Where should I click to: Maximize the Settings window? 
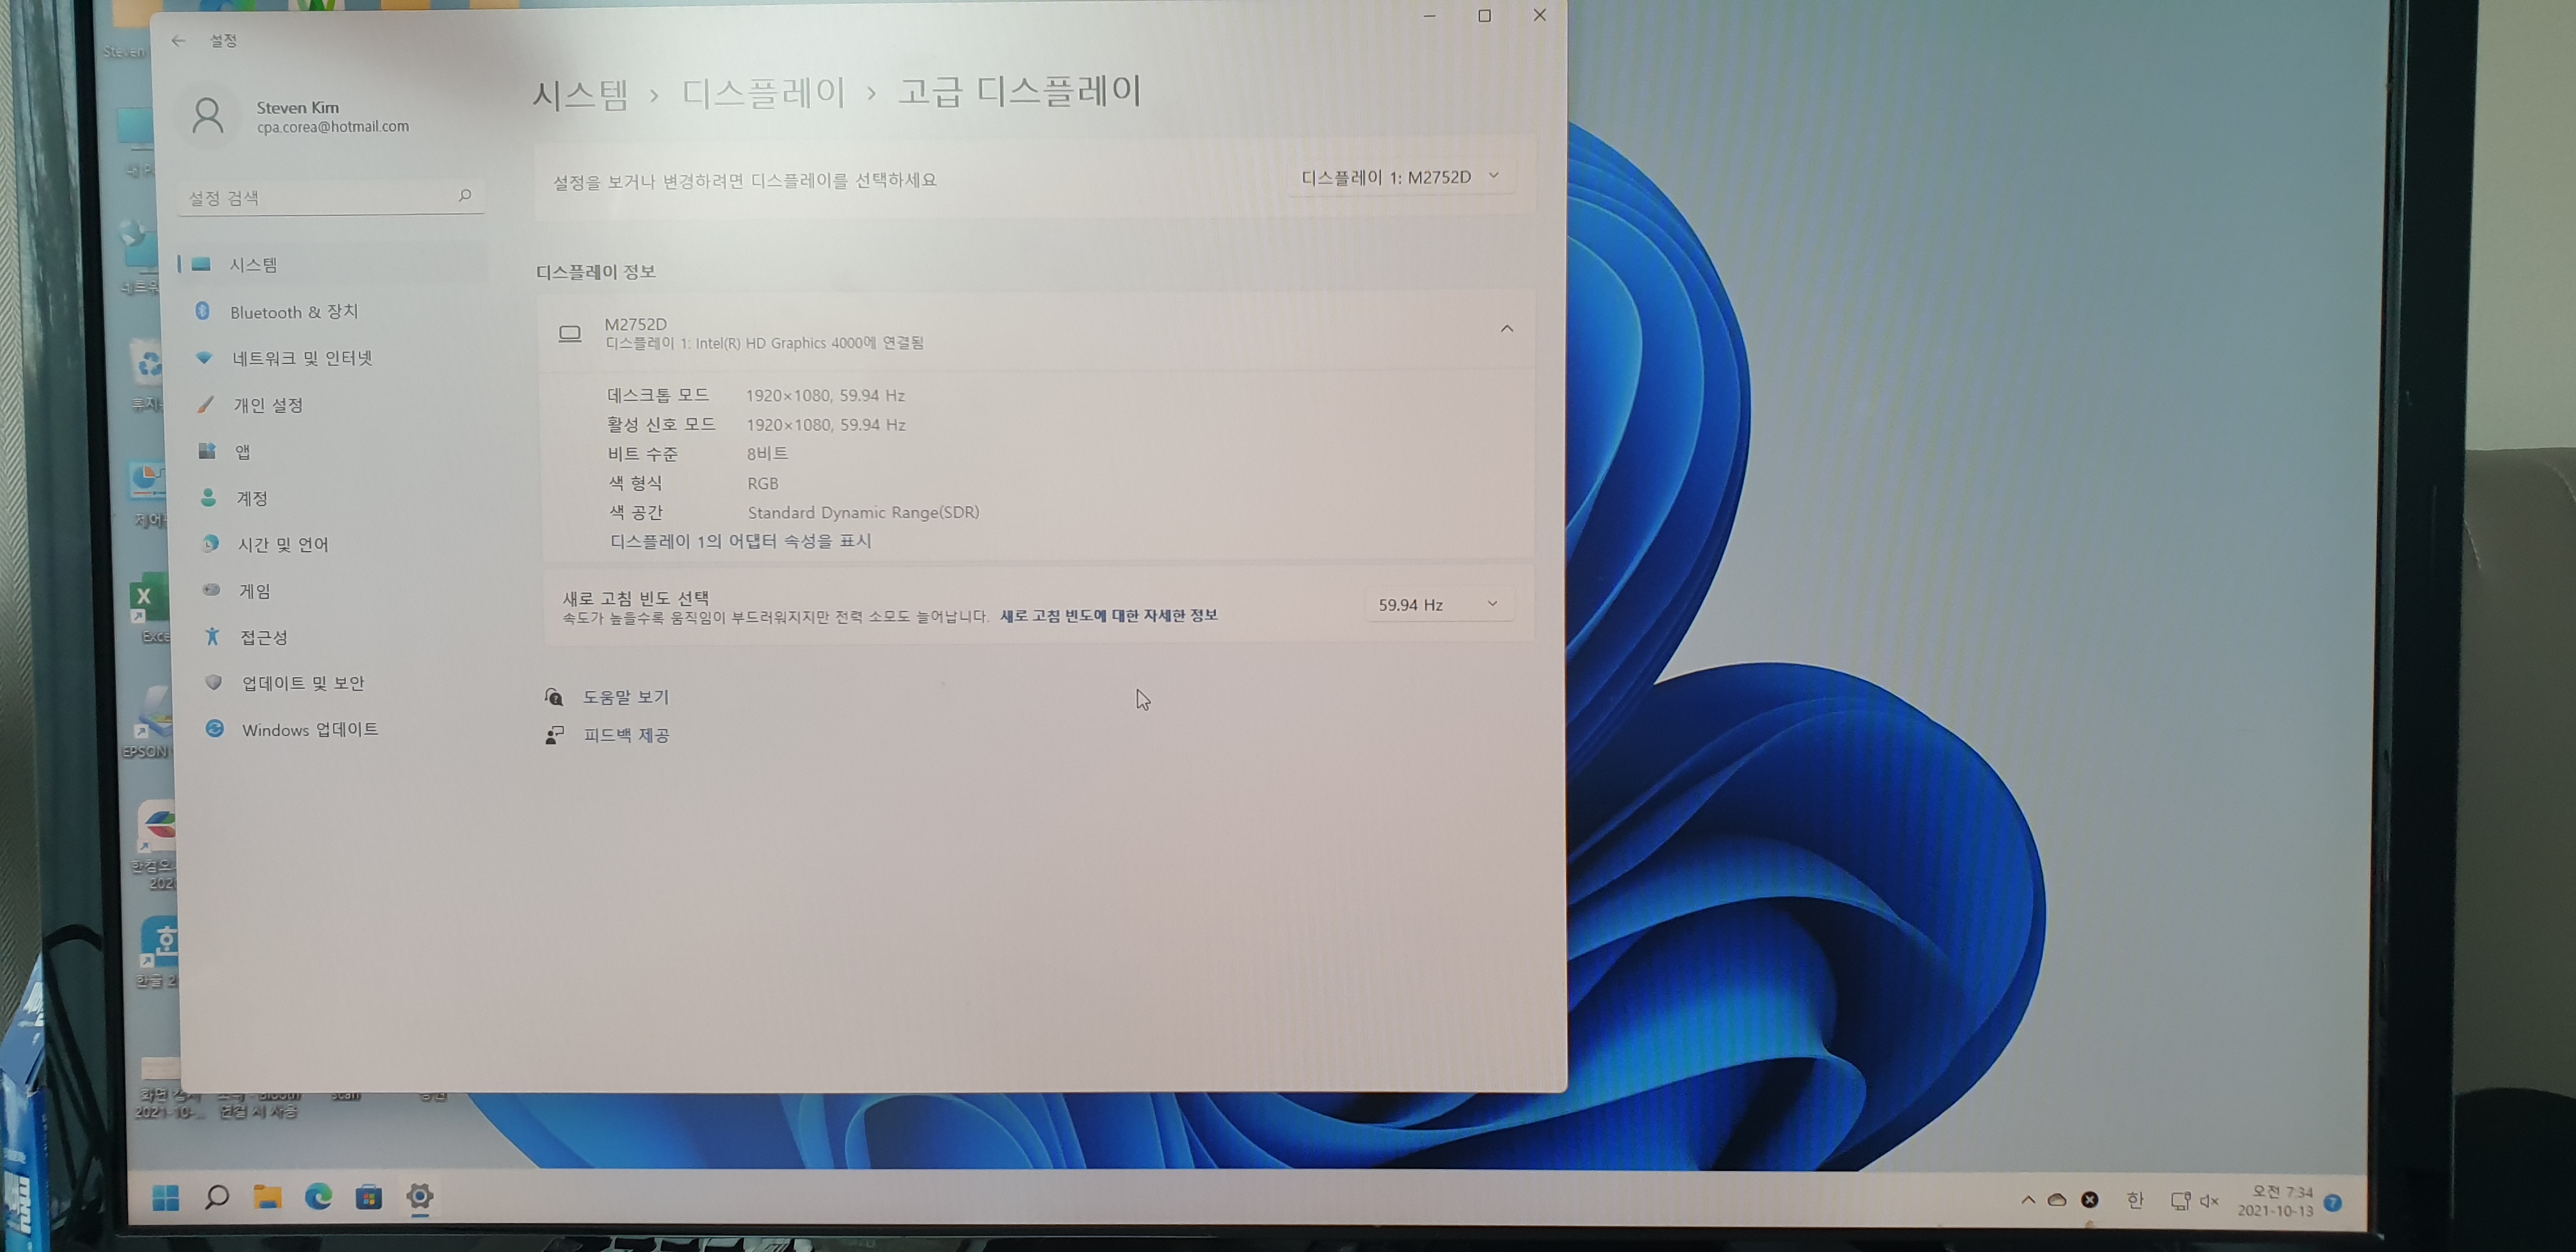(x=1485, y=15)
